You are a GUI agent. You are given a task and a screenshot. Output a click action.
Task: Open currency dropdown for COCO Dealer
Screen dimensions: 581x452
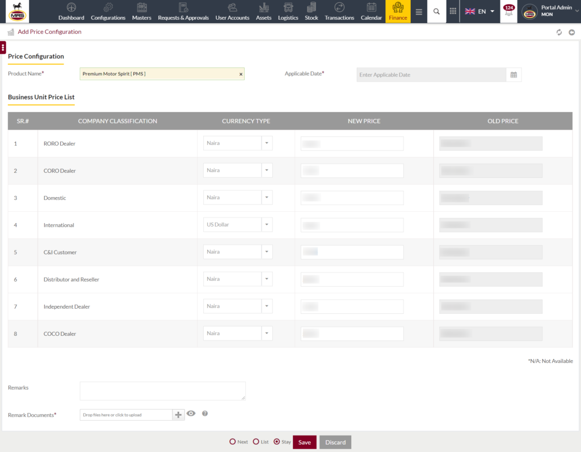[267, 334]
